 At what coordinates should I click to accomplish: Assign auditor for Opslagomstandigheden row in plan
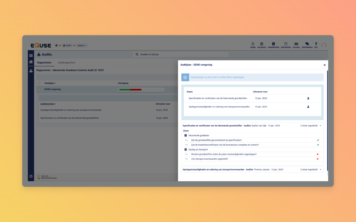click(308, 107)
